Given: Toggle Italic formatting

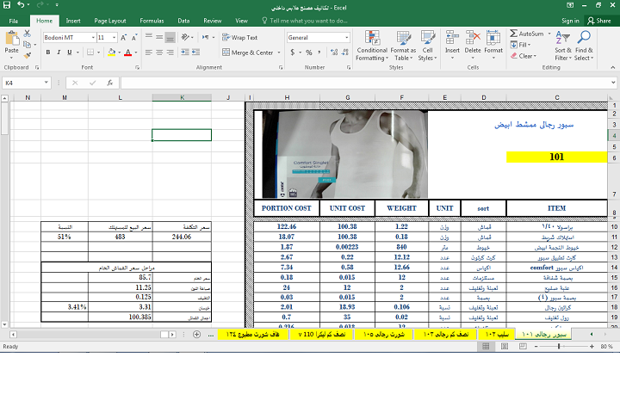Looking at the screenshot, I should (x=59, y=52).
